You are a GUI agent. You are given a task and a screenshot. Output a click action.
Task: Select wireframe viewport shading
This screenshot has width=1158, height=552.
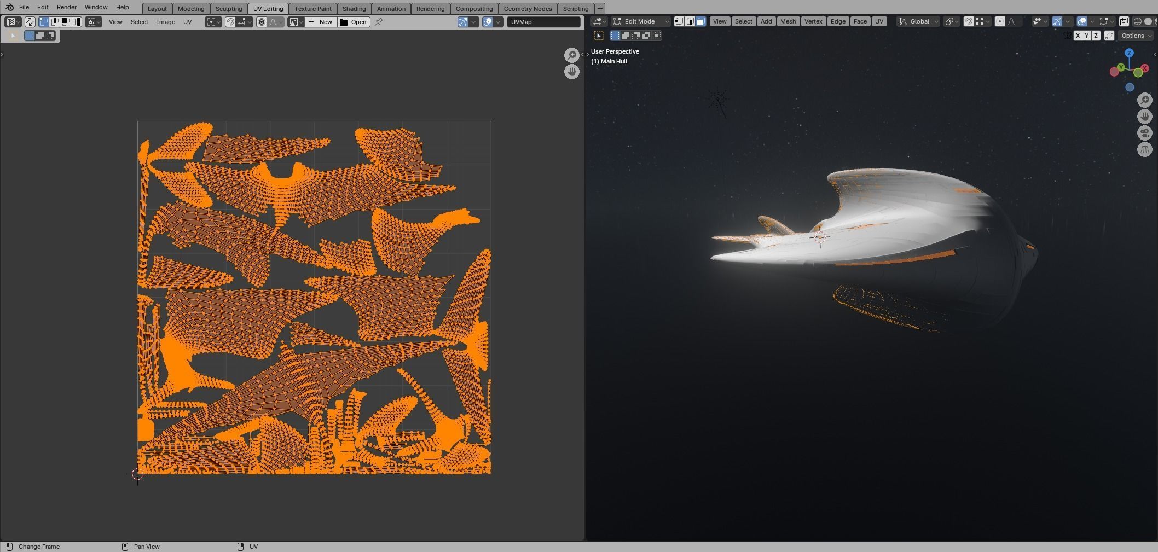[1137, 21]
